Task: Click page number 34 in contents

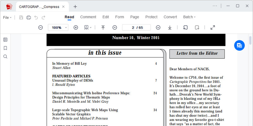Action: [x=155, y=110]
